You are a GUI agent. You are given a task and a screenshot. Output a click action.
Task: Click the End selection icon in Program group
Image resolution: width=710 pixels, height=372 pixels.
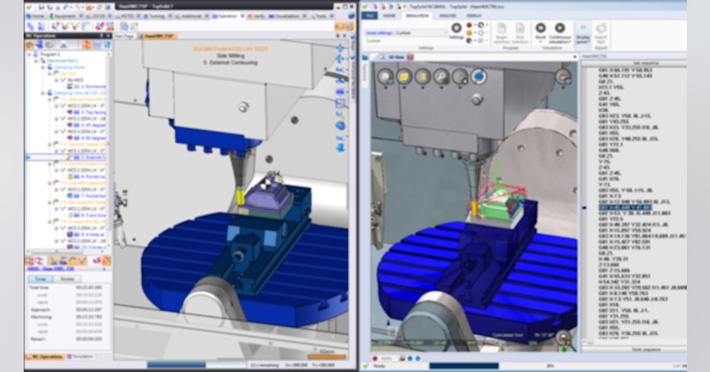click(521, 28)
